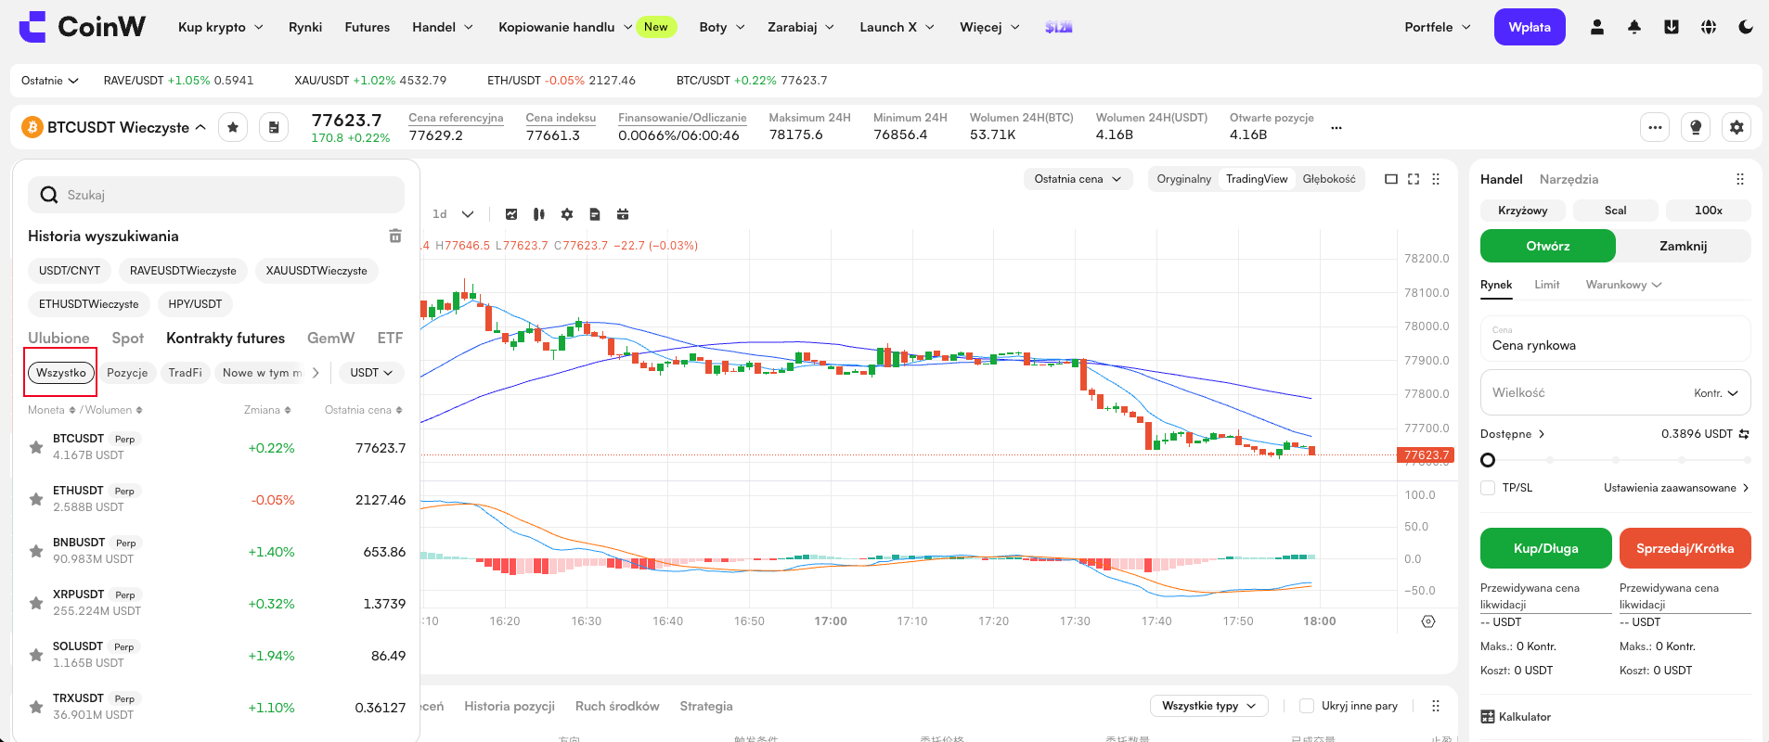Expand the Warunkowy order type dropdown
Image resolution: width=1769 pixels, height=742 pixels.
pos(1623,285)
